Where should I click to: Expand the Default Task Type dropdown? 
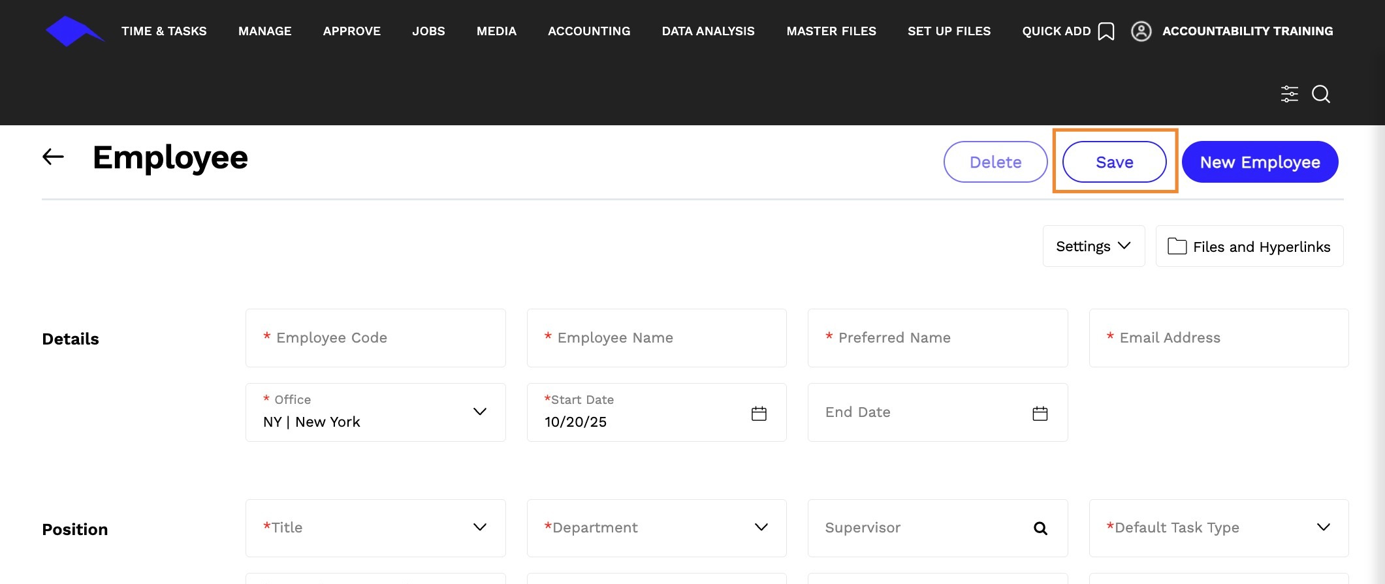[x=1219, y=528]
